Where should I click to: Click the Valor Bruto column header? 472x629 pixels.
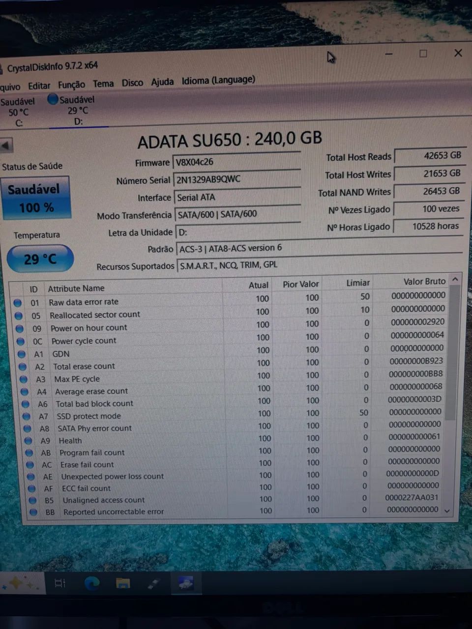(424, 281)
